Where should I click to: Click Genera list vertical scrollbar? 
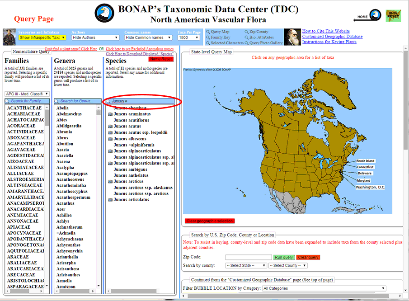coord(99,196)
